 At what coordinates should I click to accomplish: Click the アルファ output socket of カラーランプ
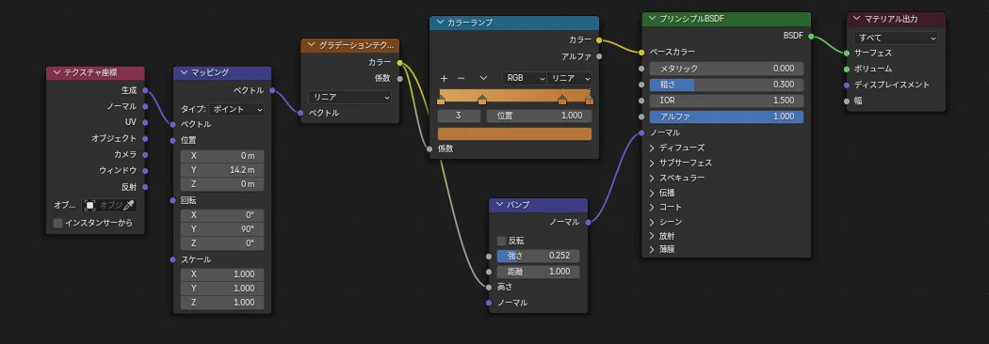click(x=598, y=56)
